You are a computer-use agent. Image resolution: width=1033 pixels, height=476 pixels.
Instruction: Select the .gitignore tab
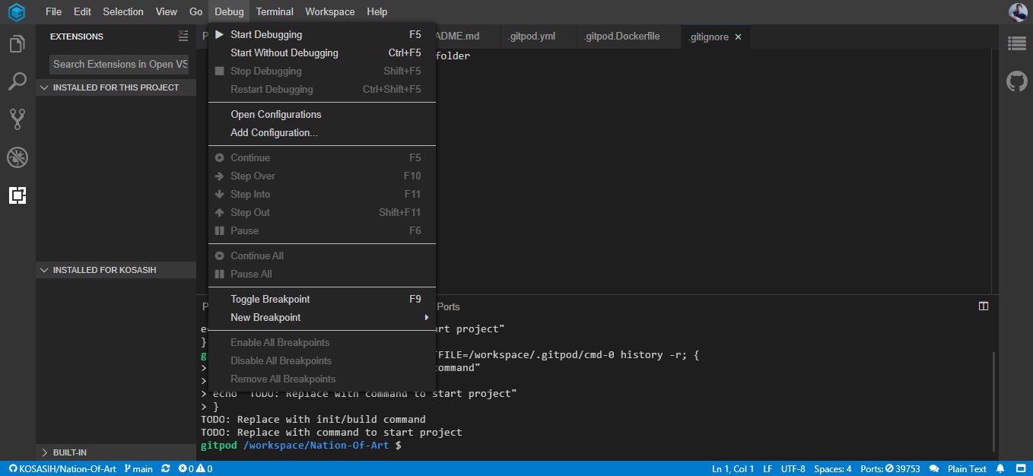tap(709, 36)
